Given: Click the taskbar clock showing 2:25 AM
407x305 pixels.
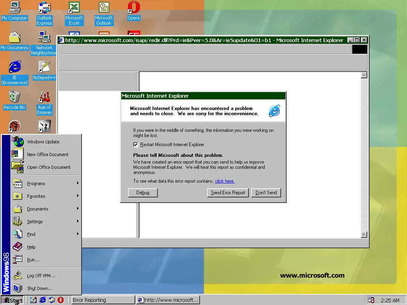Looking at the screenshot, I should pos(390,300).
